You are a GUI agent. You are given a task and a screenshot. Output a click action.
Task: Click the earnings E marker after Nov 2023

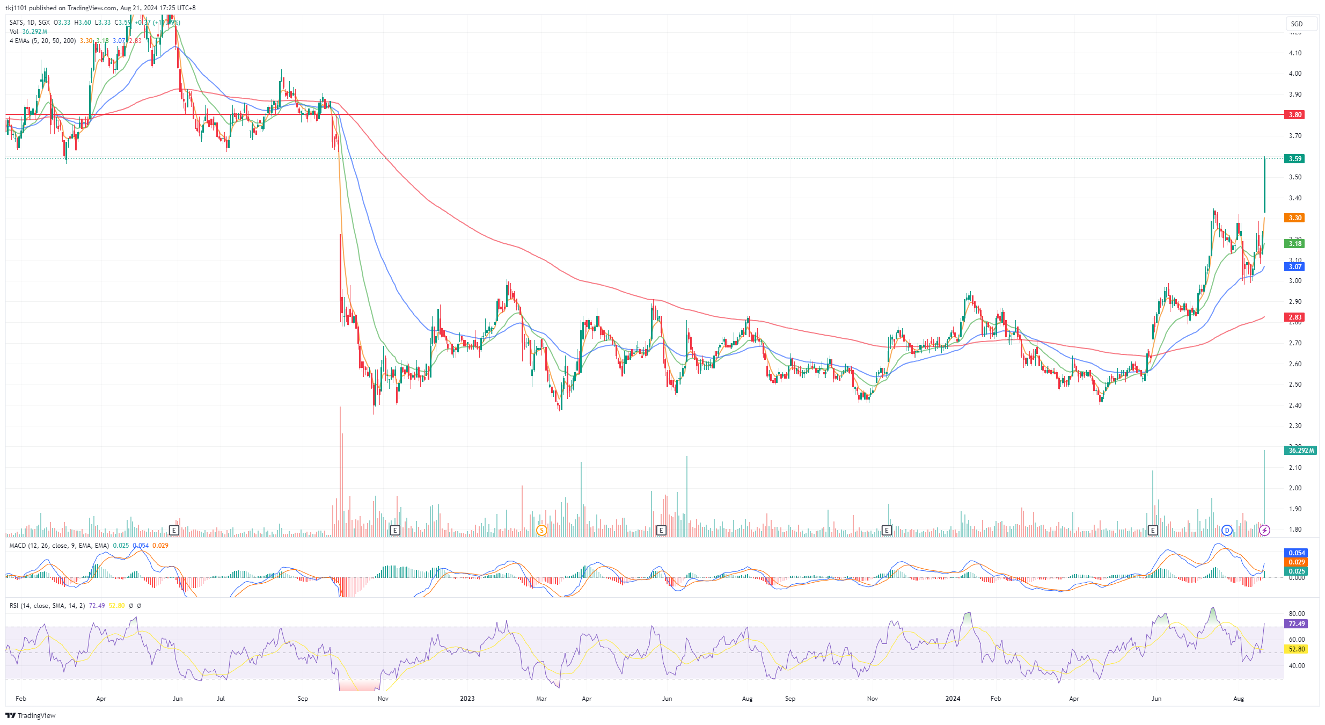[887, 530]
